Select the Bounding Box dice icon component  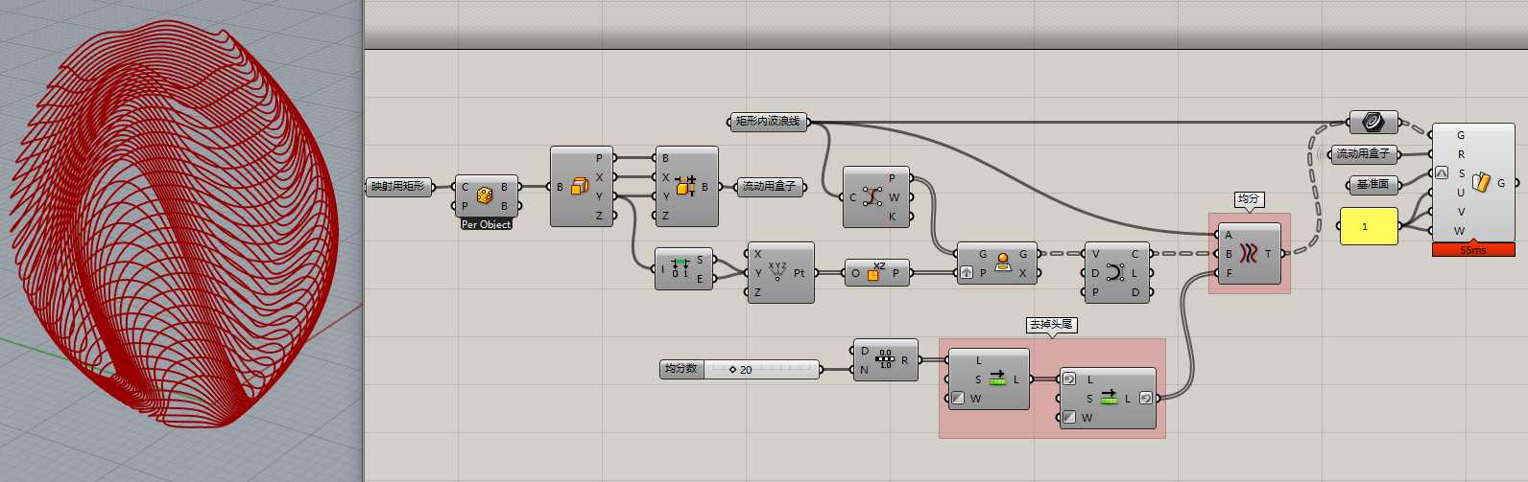pyautogui.click(x=485, y=195)
